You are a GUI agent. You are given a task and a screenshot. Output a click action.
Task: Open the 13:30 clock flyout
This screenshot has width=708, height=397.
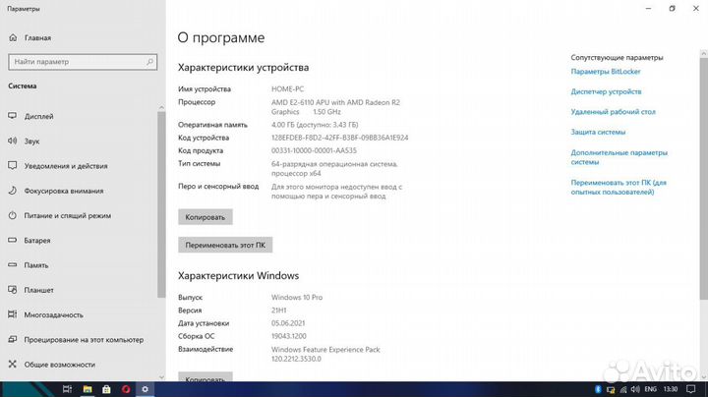(671, 389)
